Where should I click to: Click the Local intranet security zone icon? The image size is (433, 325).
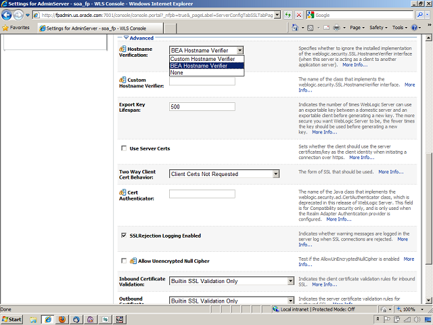tap(275, 309)
